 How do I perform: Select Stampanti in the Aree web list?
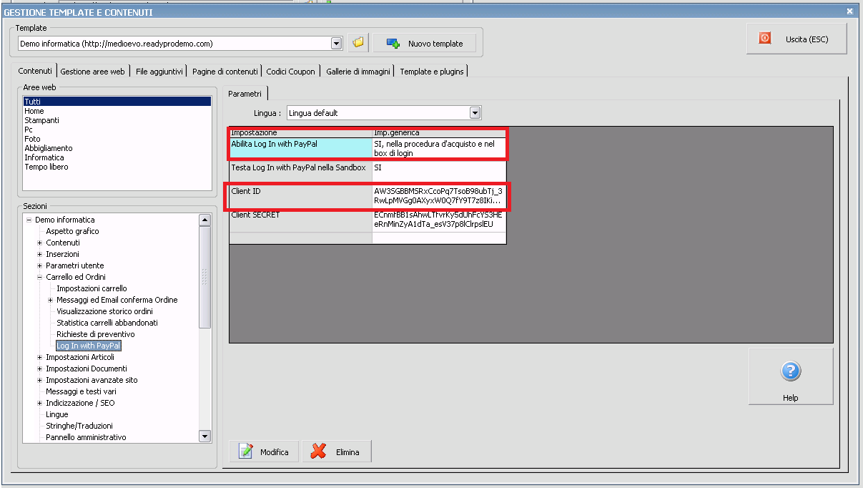coord(41,120)
